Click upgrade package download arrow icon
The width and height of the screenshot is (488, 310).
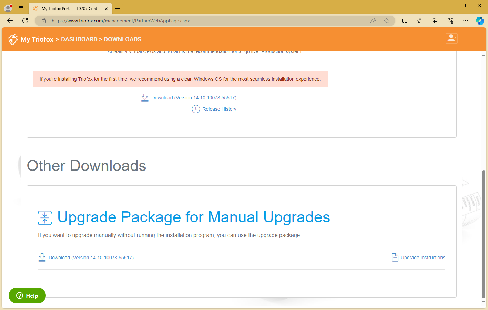point(42,258)
